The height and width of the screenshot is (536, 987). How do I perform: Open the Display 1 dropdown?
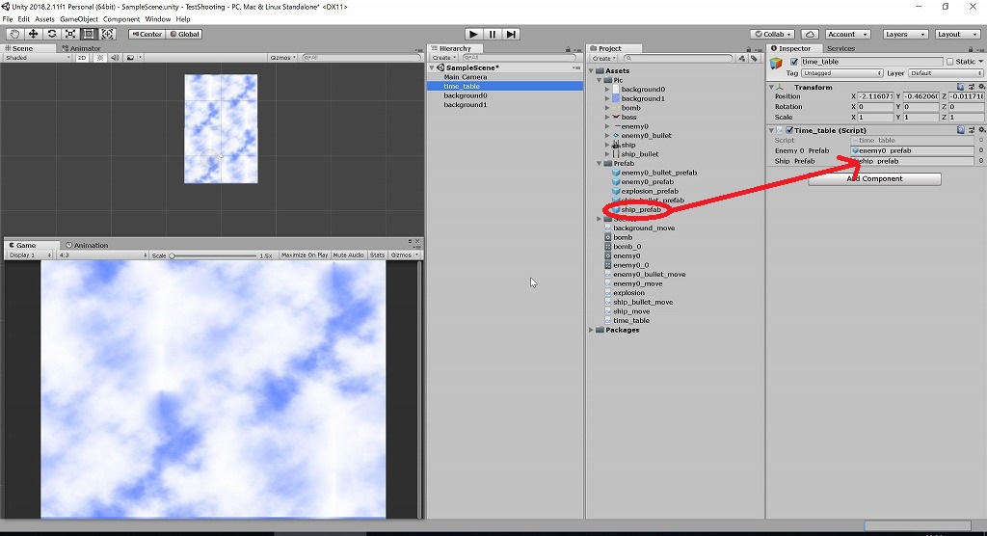coord(30,255)
